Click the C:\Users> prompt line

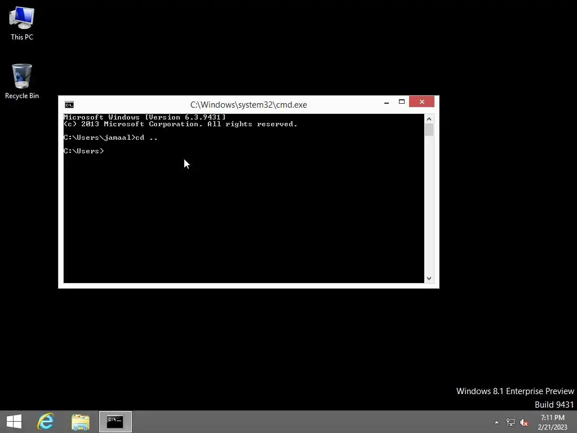pos(84,151)
